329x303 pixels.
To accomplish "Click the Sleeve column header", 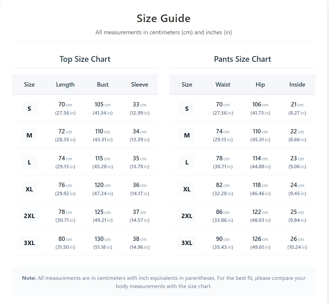I will (x=139, y=85).
